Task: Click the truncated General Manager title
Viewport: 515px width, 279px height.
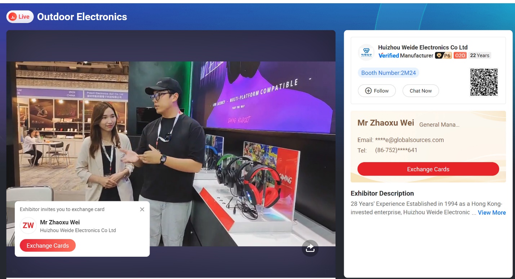Action: [x=439, y=124]
